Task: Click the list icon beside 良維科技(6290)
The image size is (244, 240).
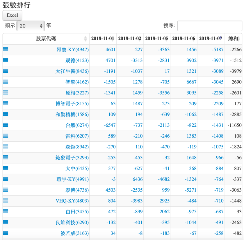Action: pyautogui.click(x=5, y=223)
